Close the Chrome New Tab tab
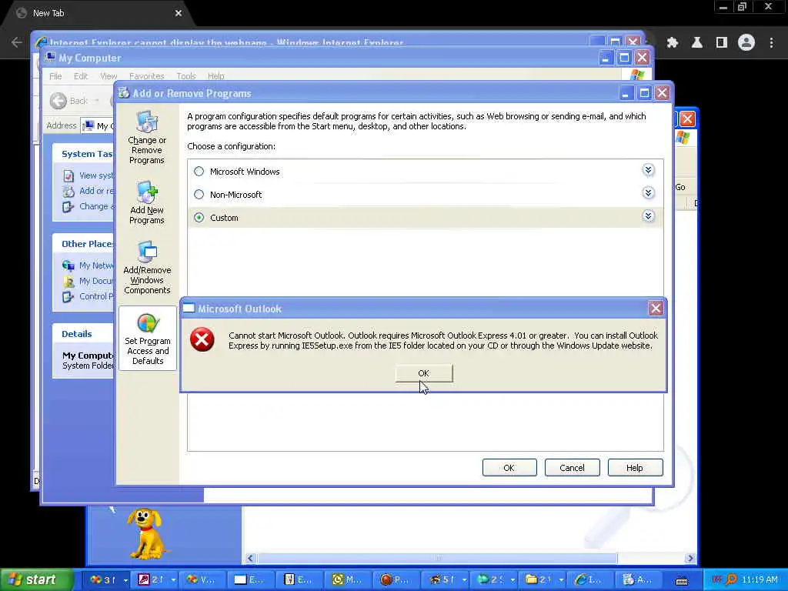 pos(179,13)
